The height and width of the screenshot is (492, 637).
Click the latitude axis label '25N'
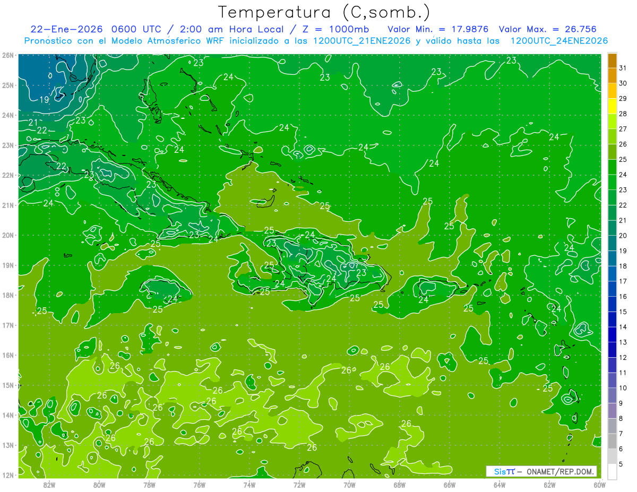coord(8,85)
